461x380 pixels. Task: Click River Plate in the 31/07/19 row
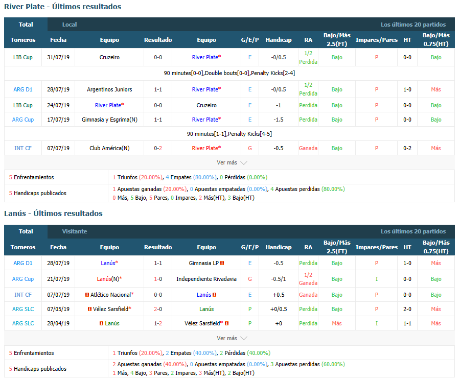coord(205,57)
